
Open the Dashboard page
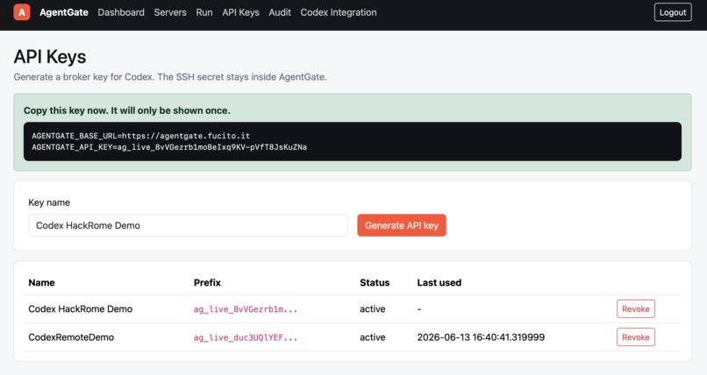pos(121,12)
